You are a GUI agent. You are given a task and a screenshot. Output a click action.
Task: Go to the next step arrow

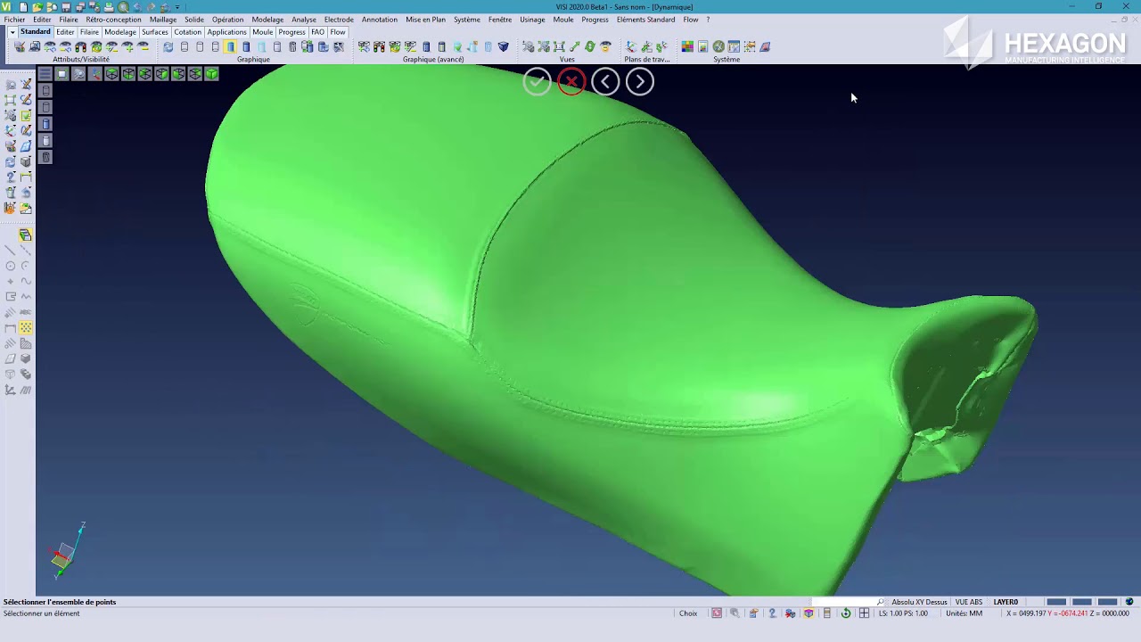(639, 82)
